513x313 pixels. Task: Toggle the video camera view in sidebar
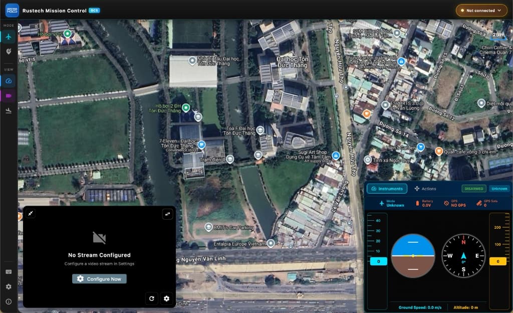tap(9, 95)
